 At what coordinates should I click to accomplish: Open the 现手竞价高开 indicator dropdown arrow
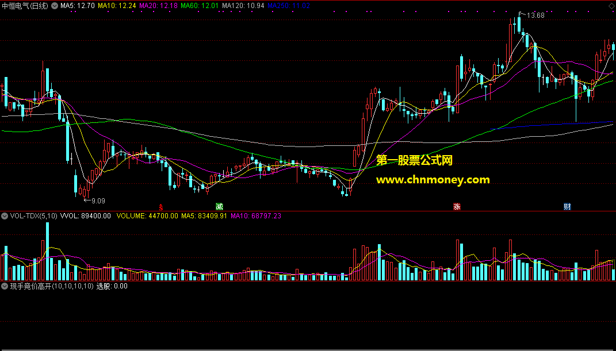(x=5, y=286)
